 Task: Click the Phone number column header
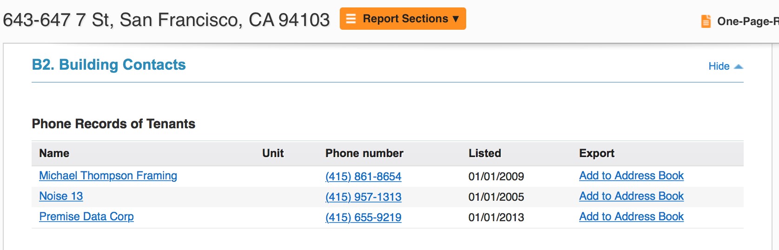pyautogui.click(x=364, y=153)
